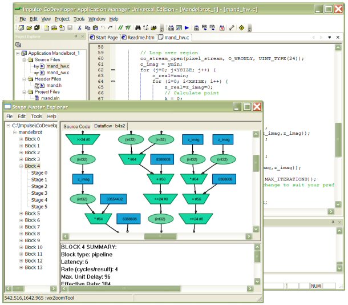The height and width of the screenshot is (305, 348).
Task: Collapse Block 4 in Stage Master Explorer
Action: [x=21, y=166]
